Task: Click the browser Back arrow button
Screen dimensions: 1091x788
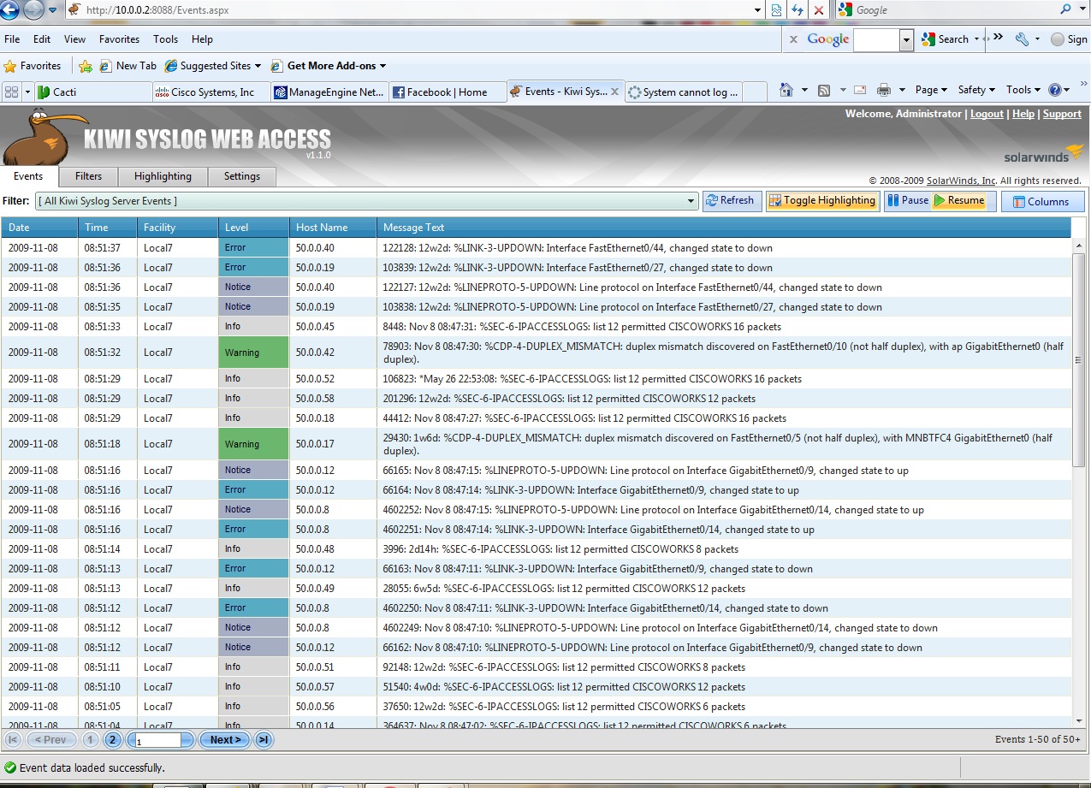Action: [10, 10]
